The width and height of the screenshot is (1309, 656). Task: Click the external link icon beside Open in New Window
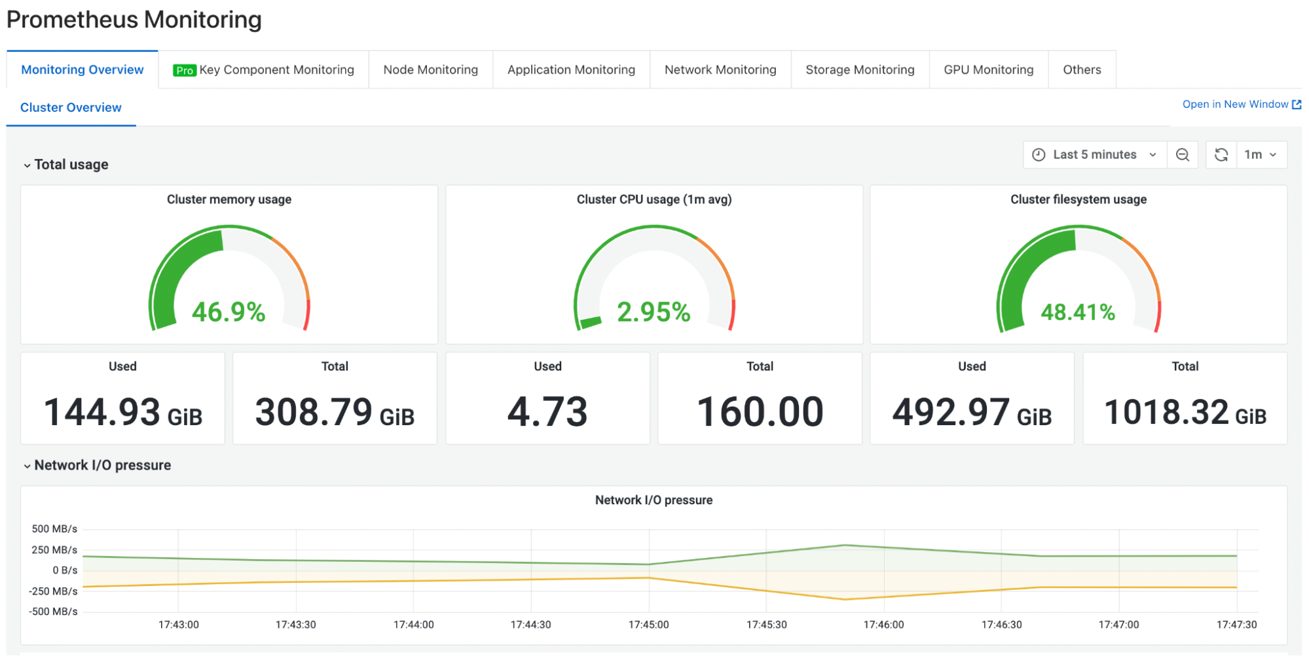(x=1296, y=105)
